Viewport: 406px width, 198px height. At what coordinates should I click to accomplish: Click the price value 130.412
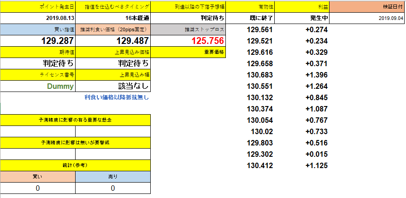tap(259, 165)
